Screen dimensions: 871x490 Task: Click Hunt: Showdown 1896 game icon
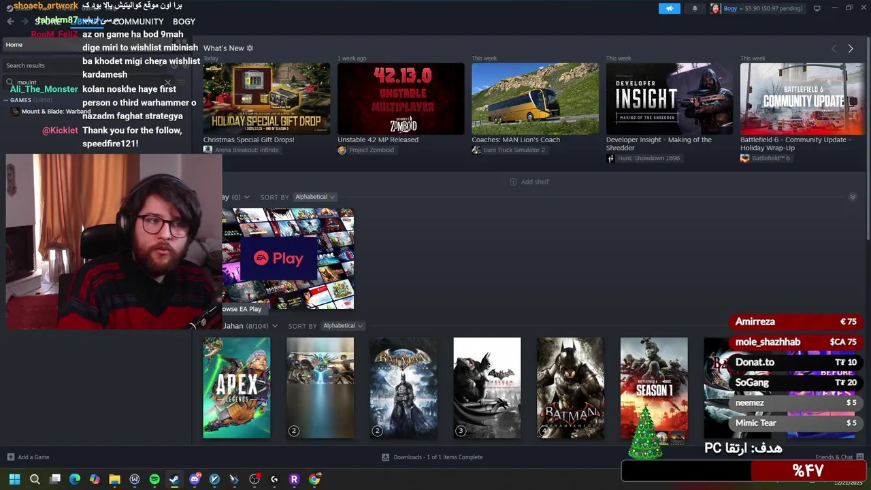click(x=610, y=158)
